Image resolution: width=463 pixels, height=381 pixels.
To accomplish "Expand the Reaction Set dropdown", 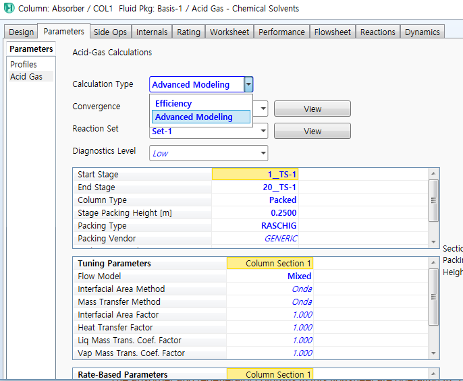I will 263,131.
